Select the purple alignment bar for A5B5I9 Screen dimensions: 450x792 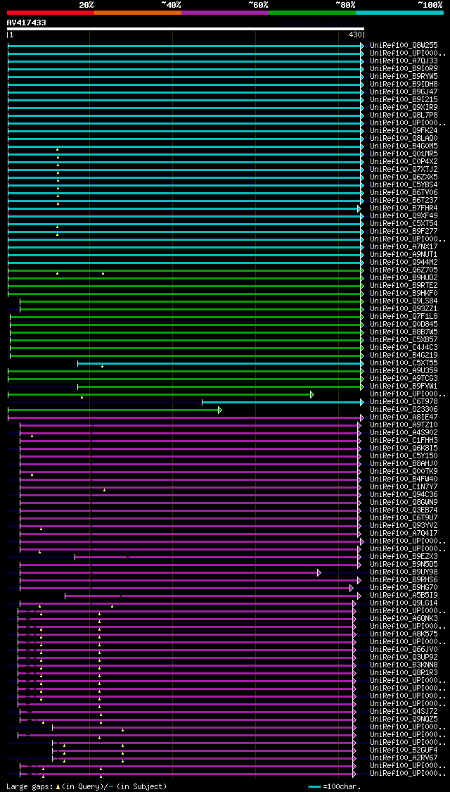pos(213,596)
